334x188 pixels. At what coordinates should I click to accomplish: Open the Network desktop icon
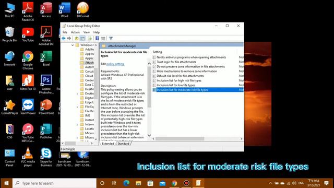pyautogui.click(x=9, y=58)
